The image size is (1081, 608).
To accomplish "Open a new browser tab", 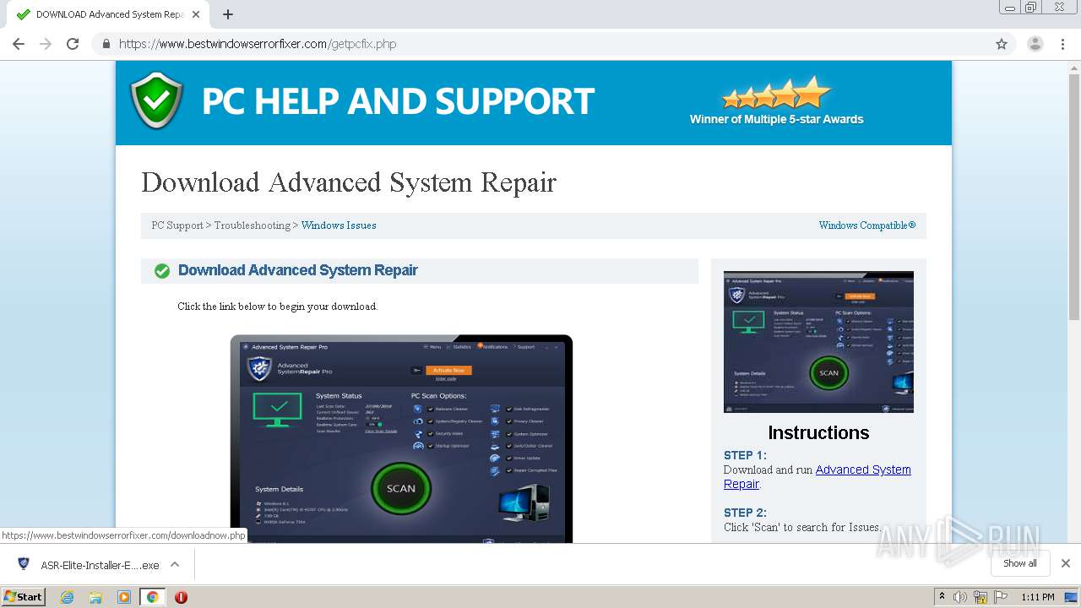I will tap(227, 14).
